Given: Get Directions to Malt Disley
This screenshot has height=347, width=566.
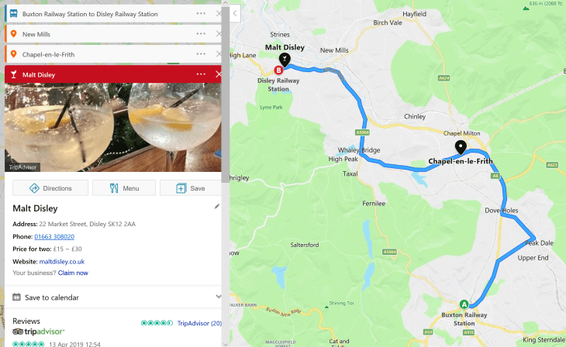Looking at the screenshot, I should pyautogui.click(x=50, y=188).
